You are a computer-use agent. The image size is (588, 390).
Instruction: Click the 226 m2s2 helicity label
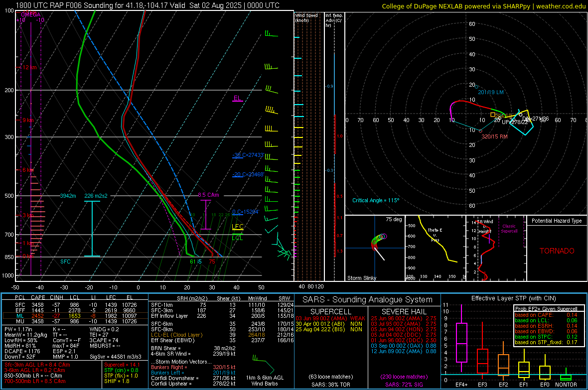point(96,196)
